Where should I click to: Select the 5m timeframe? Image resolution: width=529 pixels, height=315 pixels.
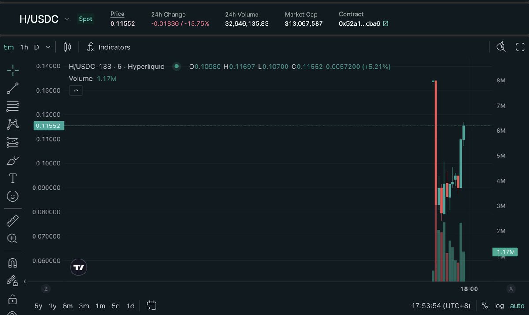point(9,47)
